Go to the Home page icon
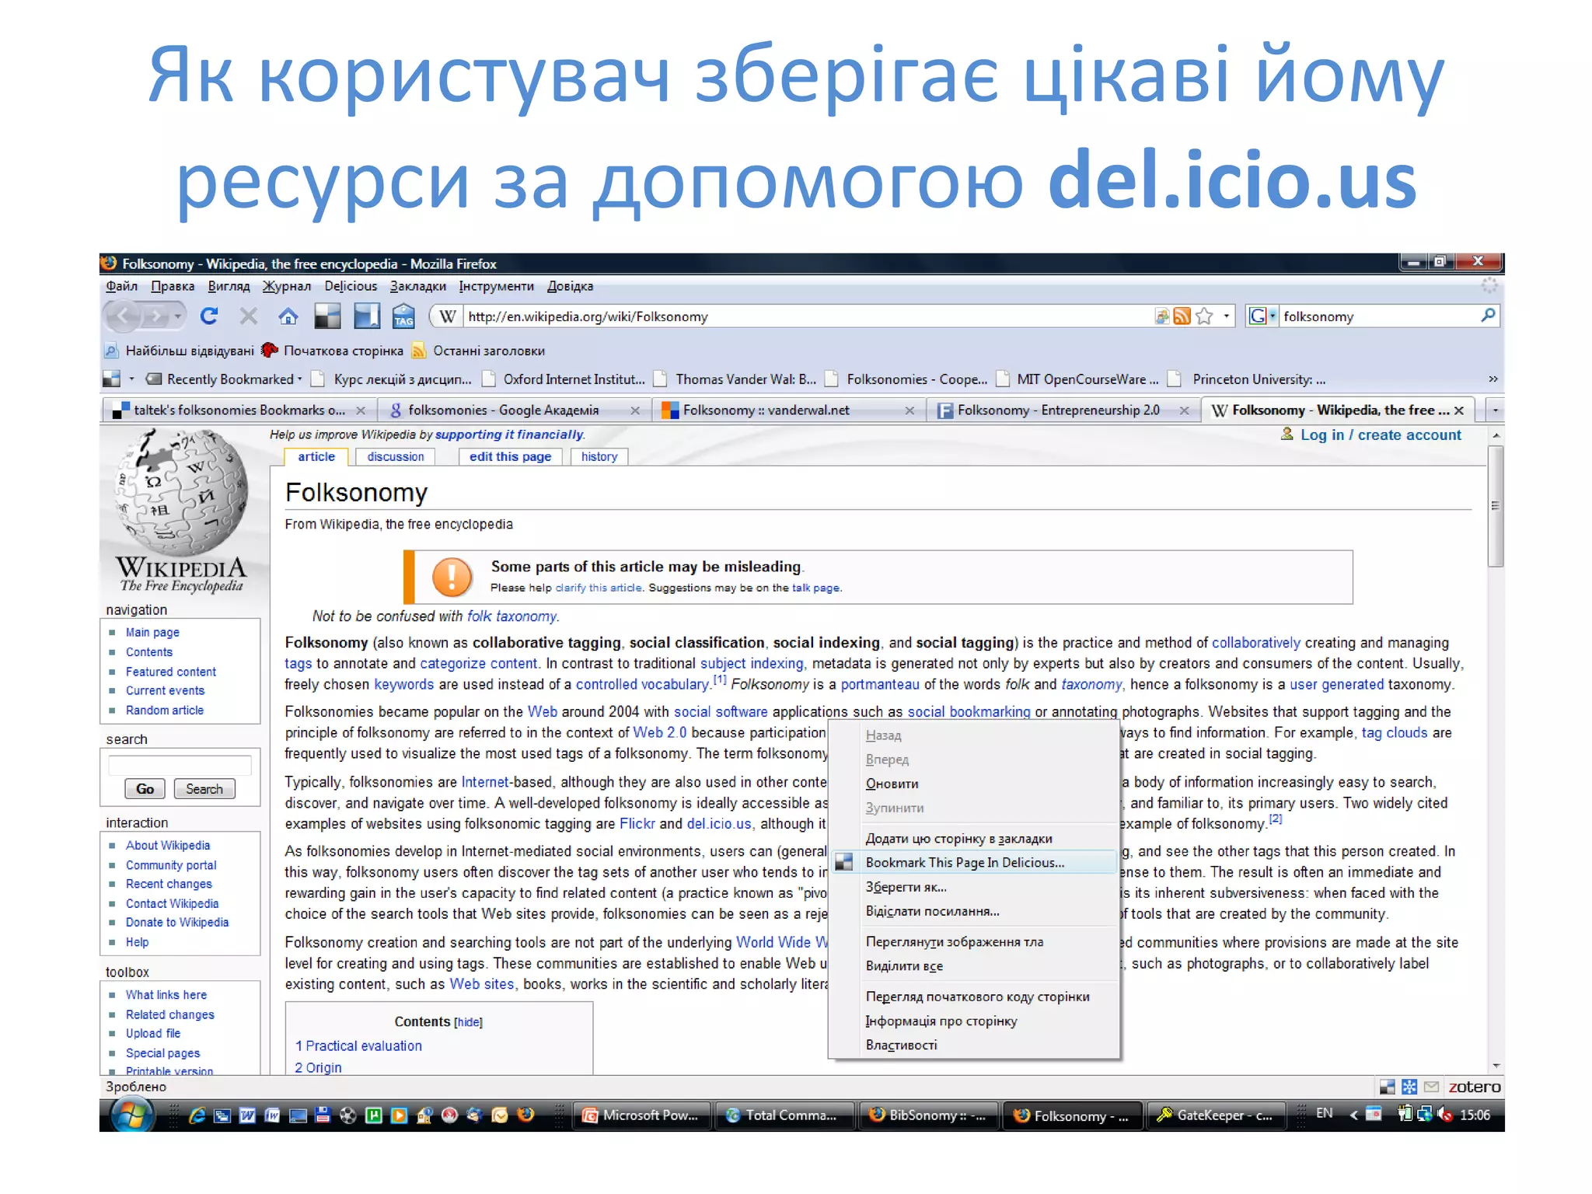1592x1194 pixels. click(288, 316)
